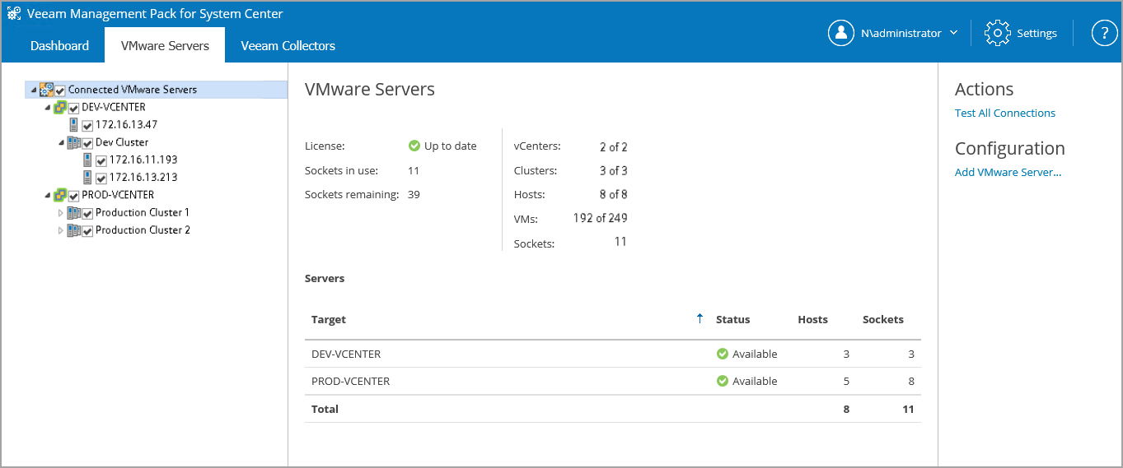Click the Available status icon for PROD-VCENTER
The width and height of the screenshot is (1123, 468).
(723, 381)
